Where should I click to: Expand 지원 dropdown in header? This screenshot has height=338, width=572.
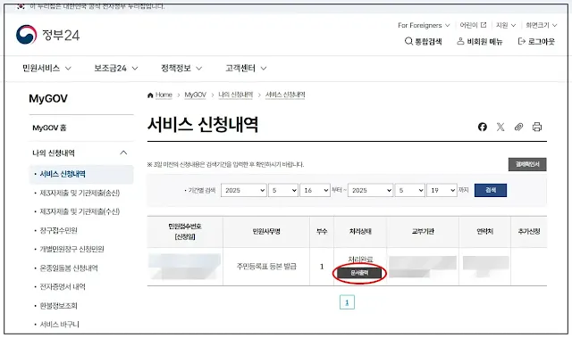(506, 25)
